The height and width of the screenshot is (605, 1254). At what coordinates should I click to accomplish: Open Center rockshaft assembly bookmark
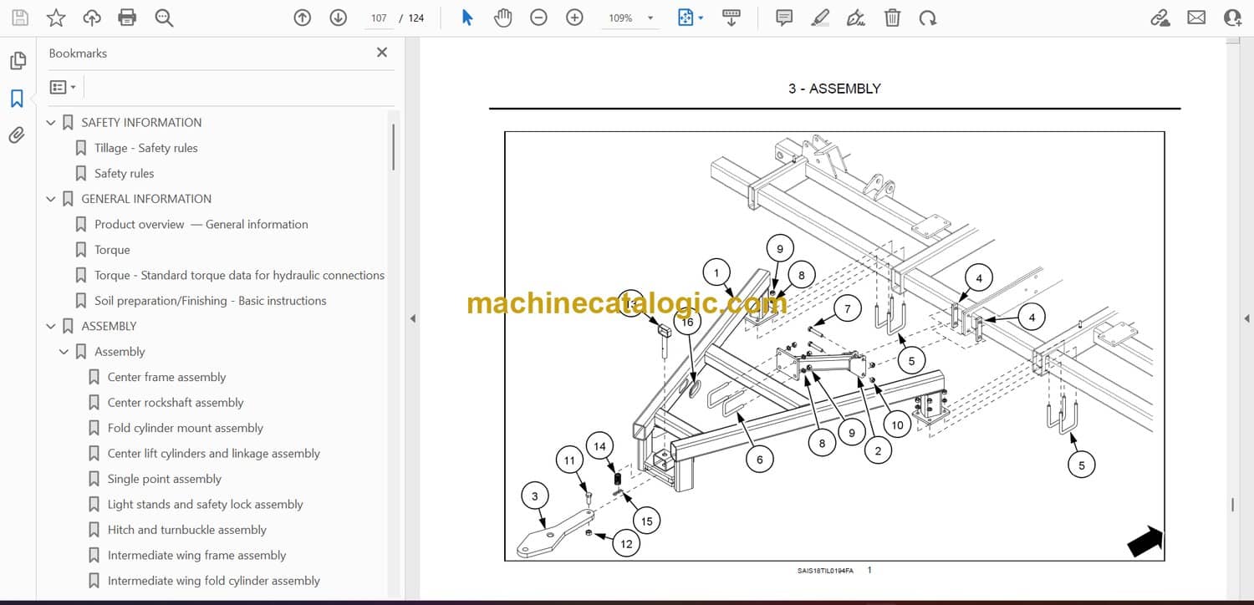point(175,403)
